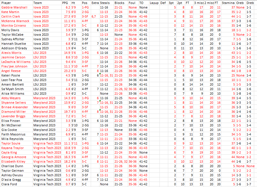Select the 'PPG' header cell

coord(66,3)
